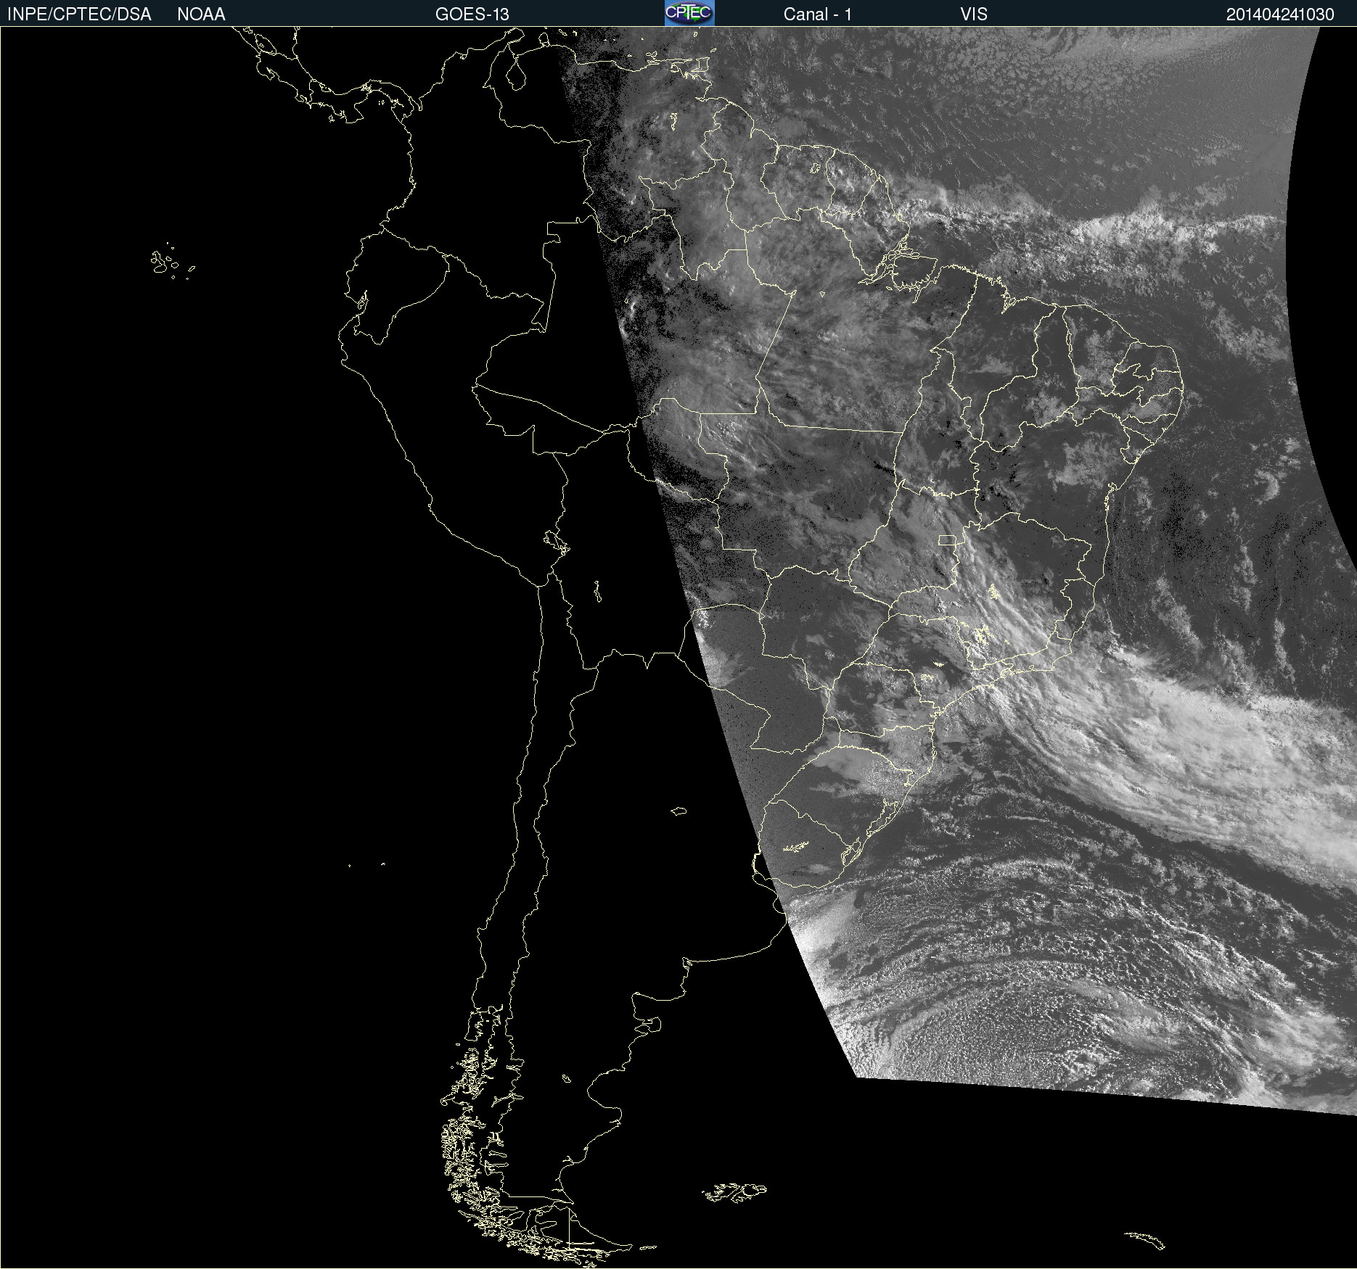The width and height of the screenshot is (1357, 1269).
Task: Click the INPE/CPTEC/DSA label
Action: [79, 15]
